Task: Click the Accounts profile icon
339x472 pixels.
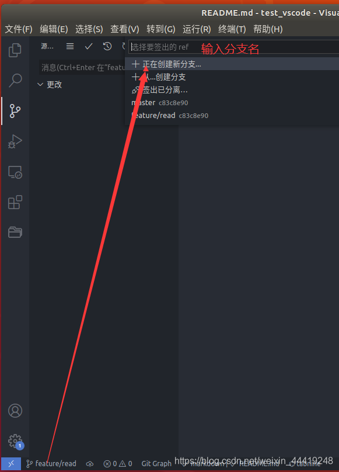Action: coord(15,411)
